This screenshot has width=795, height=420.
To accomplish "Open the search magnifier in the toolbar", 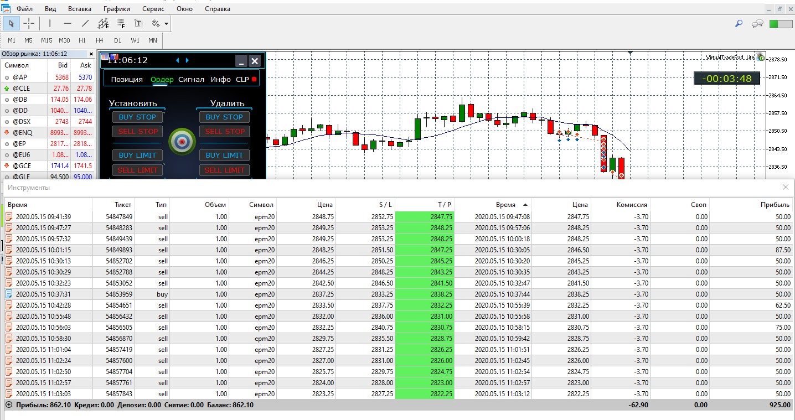I will (x=739, y=23).
